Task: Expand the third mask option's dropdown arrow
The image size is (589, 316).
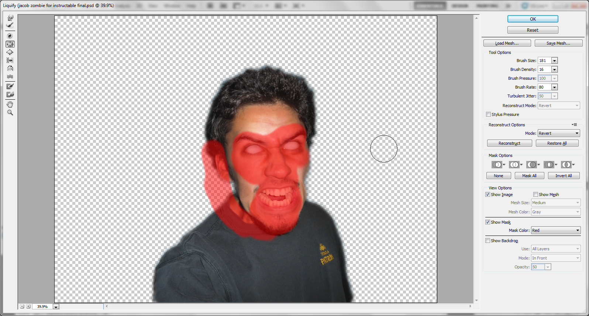Action: [539, 165]
